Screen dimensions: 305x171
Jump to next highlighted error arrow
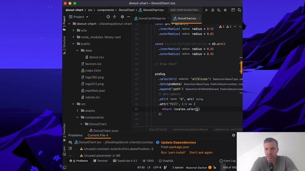(x=240, y=27)
